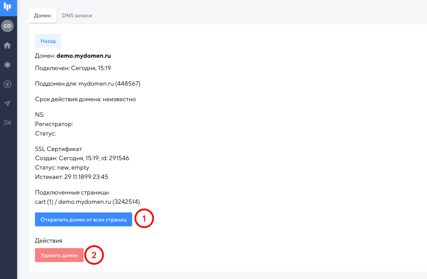Open the CO account avatar
The width and height of the screenshot is (427, 279).
tap(7, 26)
